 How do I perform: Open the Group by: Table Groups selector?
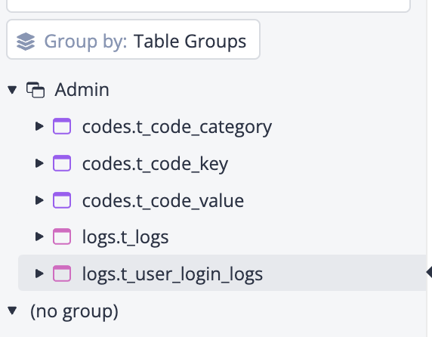pos(133,39)
